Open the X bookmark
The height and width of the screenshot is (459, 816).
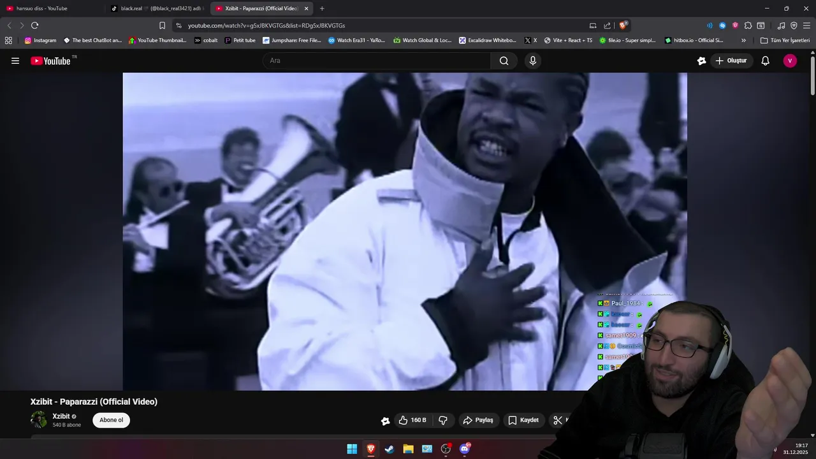coord(530,40)
